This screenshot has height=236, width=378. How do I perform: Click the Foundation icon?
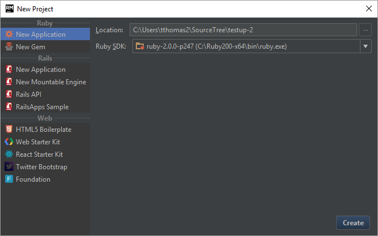[x=9, y=179]
